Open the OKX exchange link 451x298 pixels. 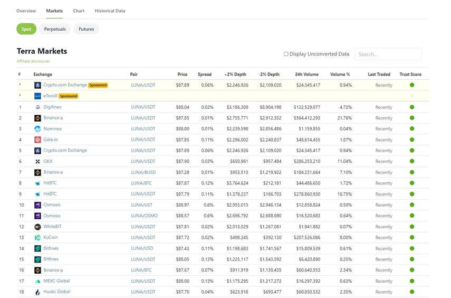pos(48,161)
